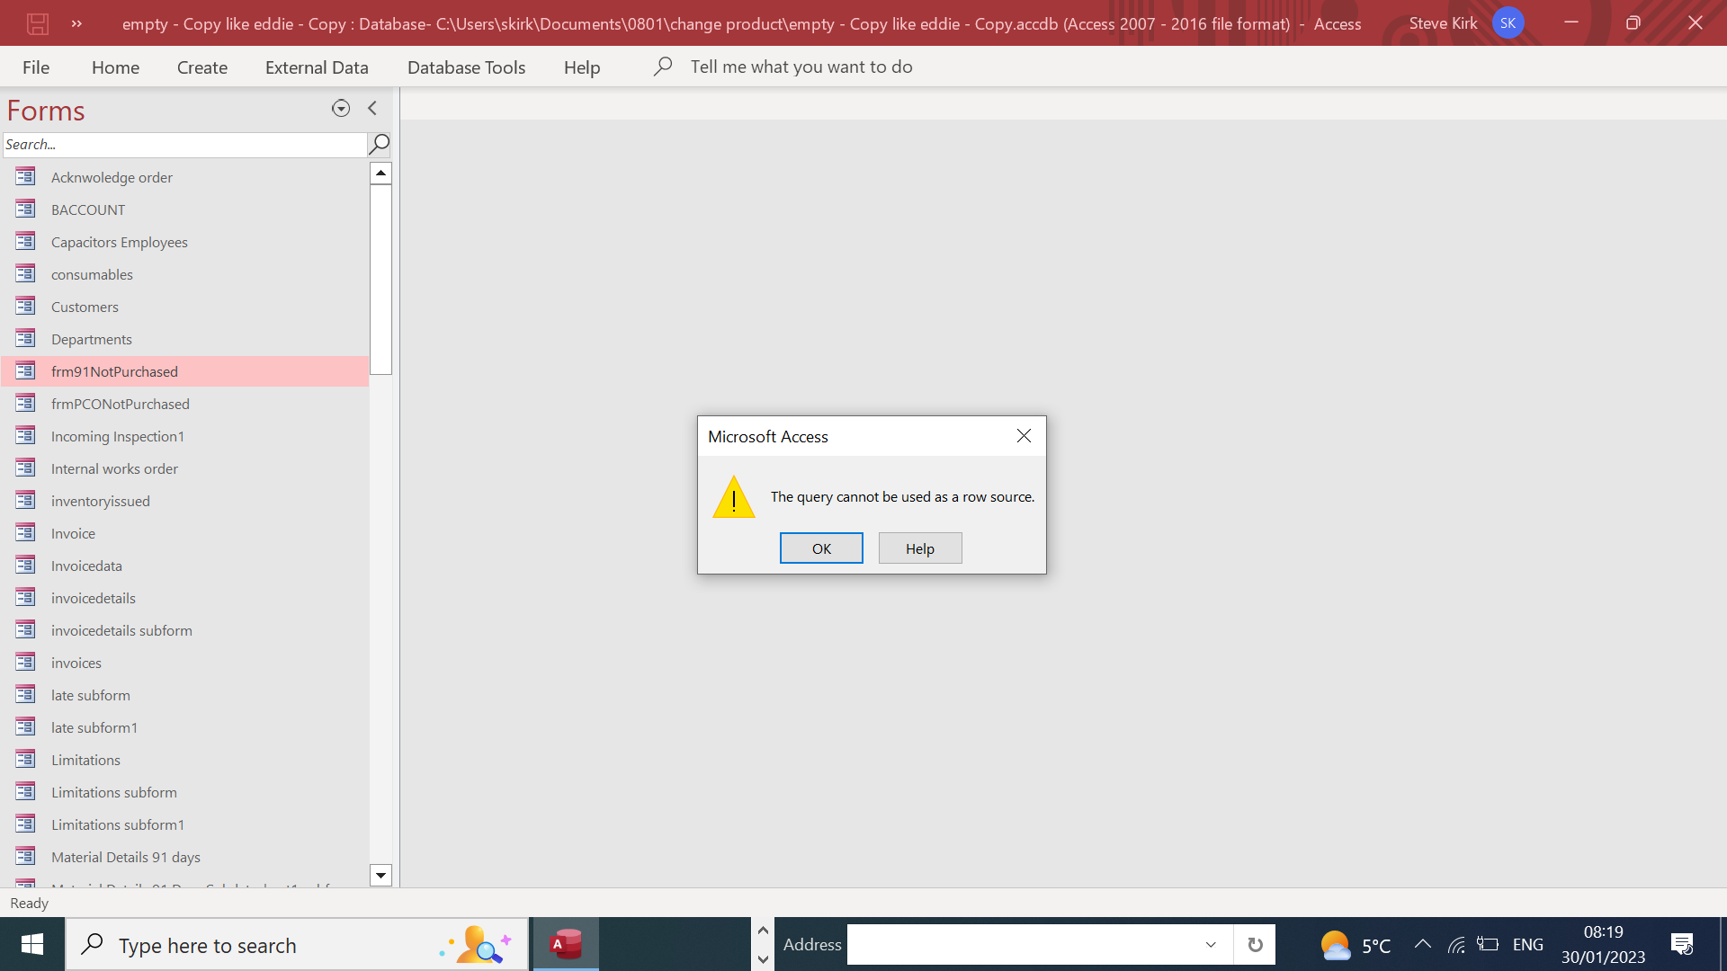Select the 'Customers' form name
Viewport: 1727px width, 971px height.
point(85,307)
